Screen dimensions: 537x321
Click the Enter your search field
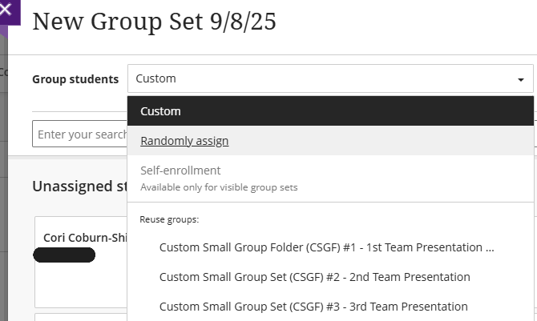80,134
